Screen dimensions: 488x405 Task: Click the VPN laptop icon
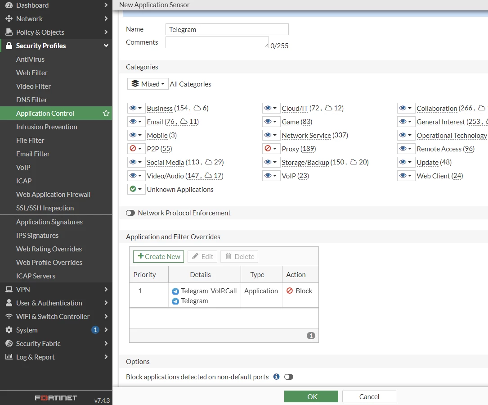pos(9,289)
